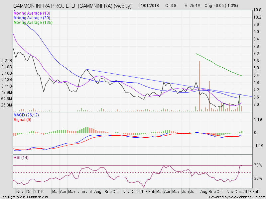Select the Moving Average (10) legend label
266x199 pixels.
[32, 13]
